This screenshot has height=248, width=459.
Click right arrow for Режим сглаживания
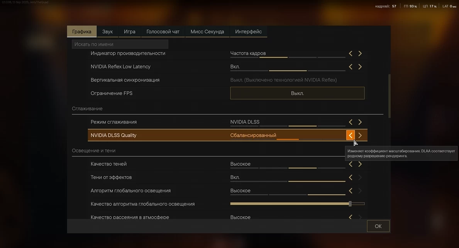360,122
